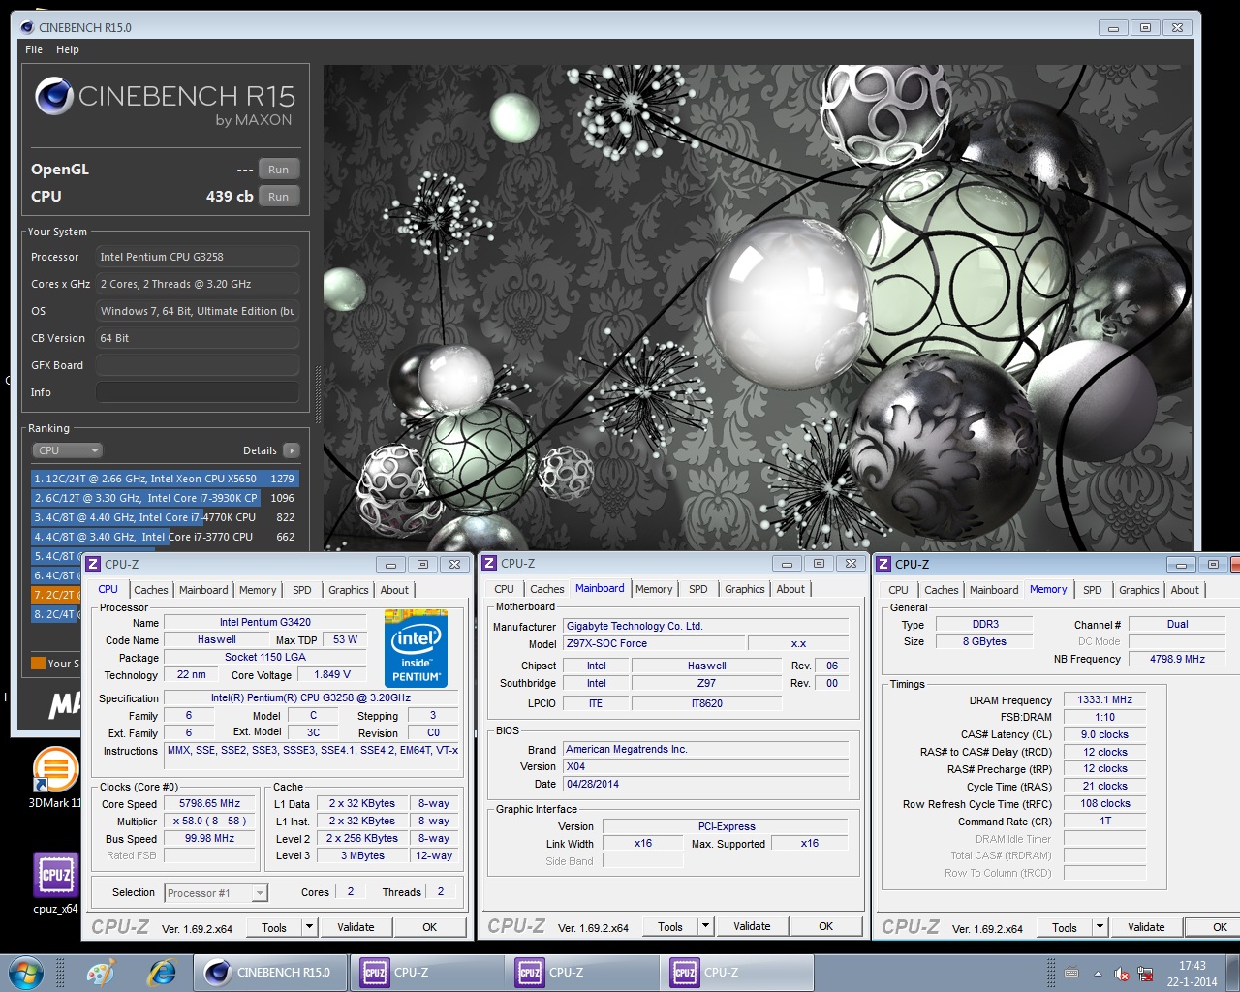Screen dimensions: 1240x992
Task: Click Validate in the Mainboard window
Action: (752, 926)
